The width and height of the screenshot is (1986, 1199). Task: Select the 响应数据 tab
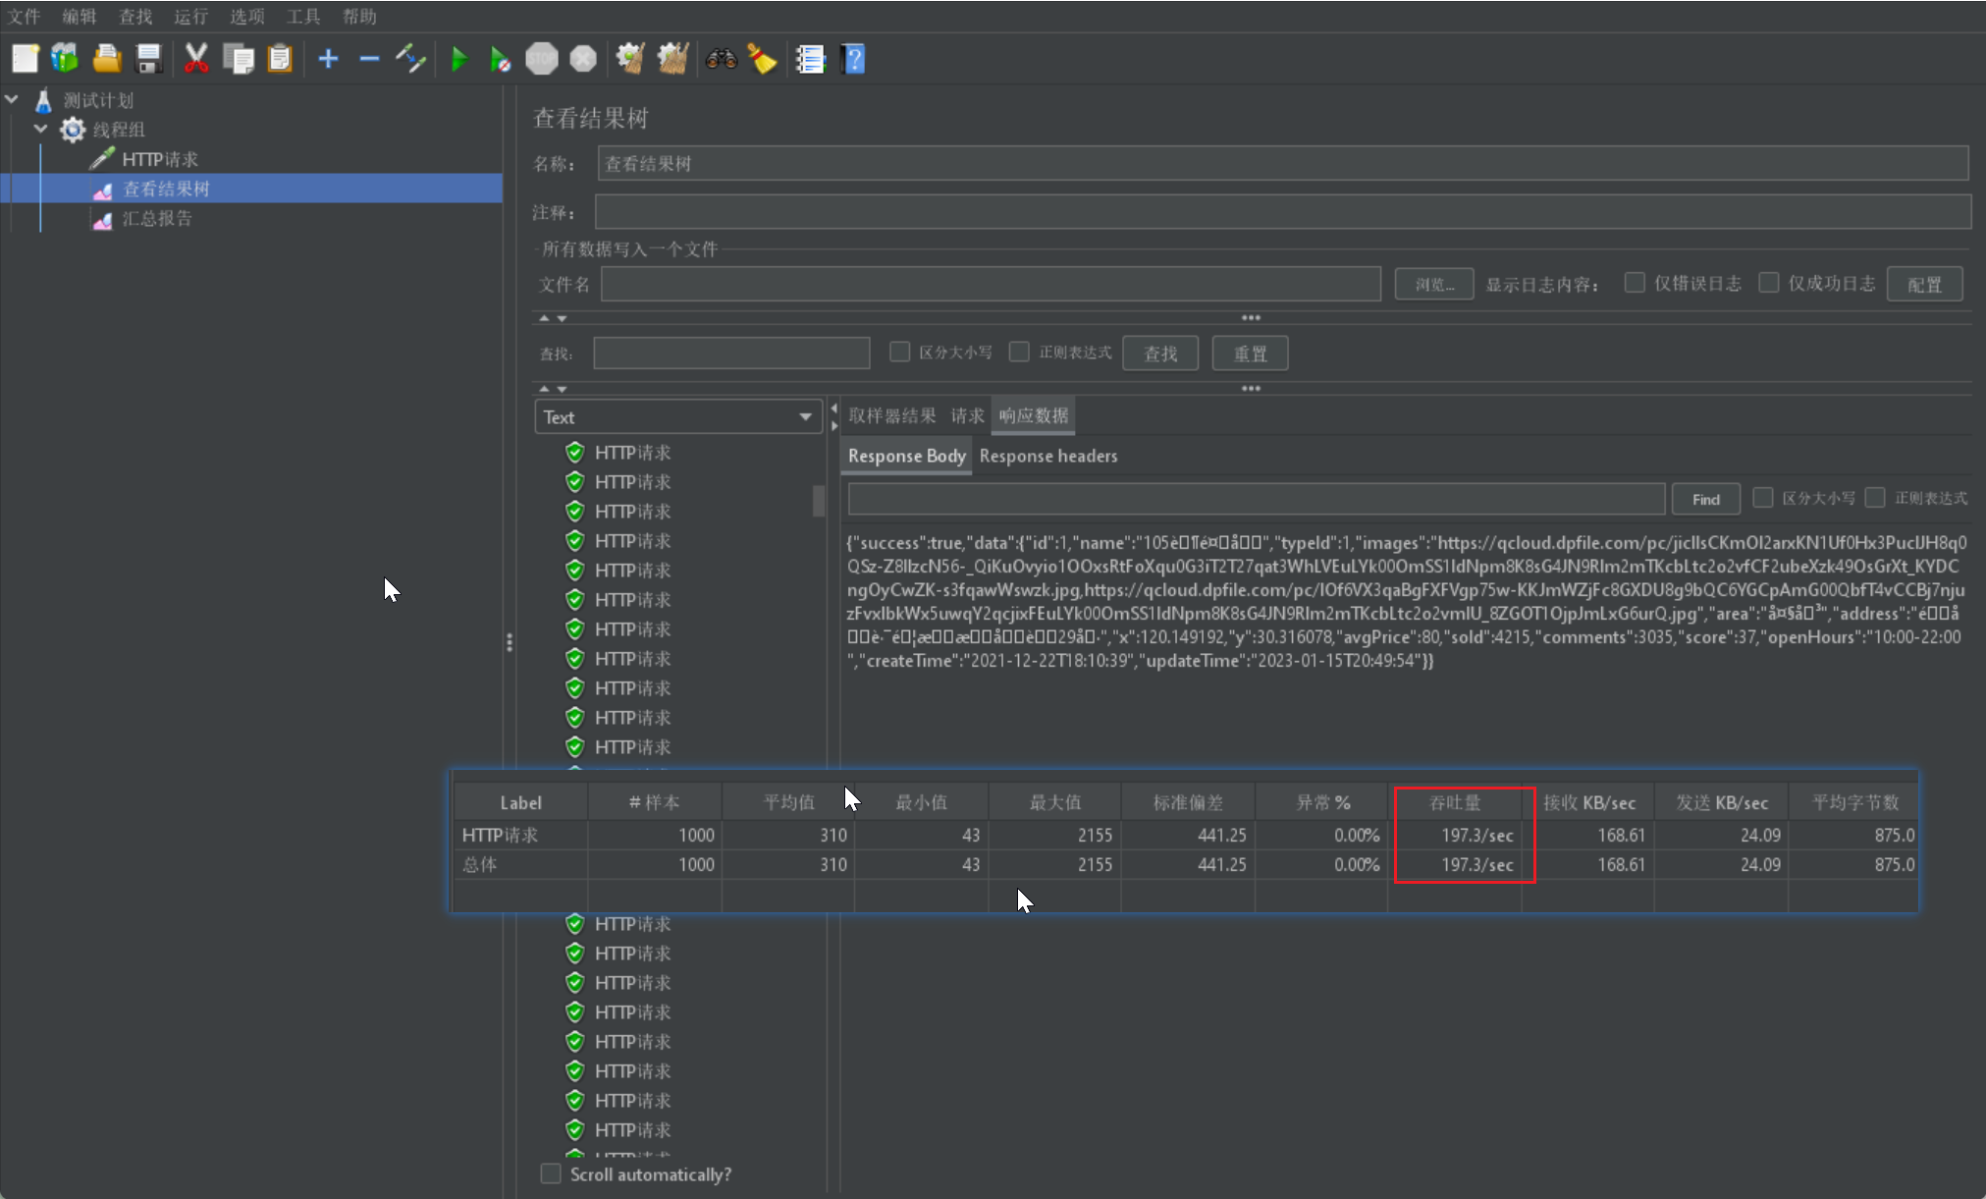1033,414
